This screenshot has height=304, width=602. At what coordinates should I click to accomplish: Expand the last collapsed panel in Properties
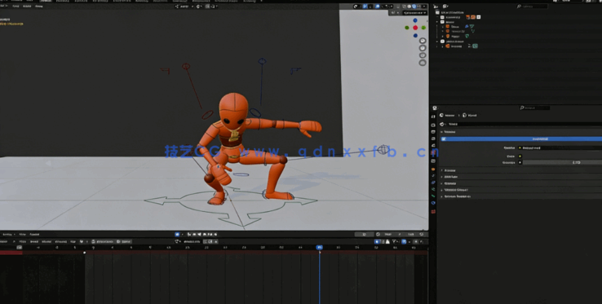(x=441, y=196)
